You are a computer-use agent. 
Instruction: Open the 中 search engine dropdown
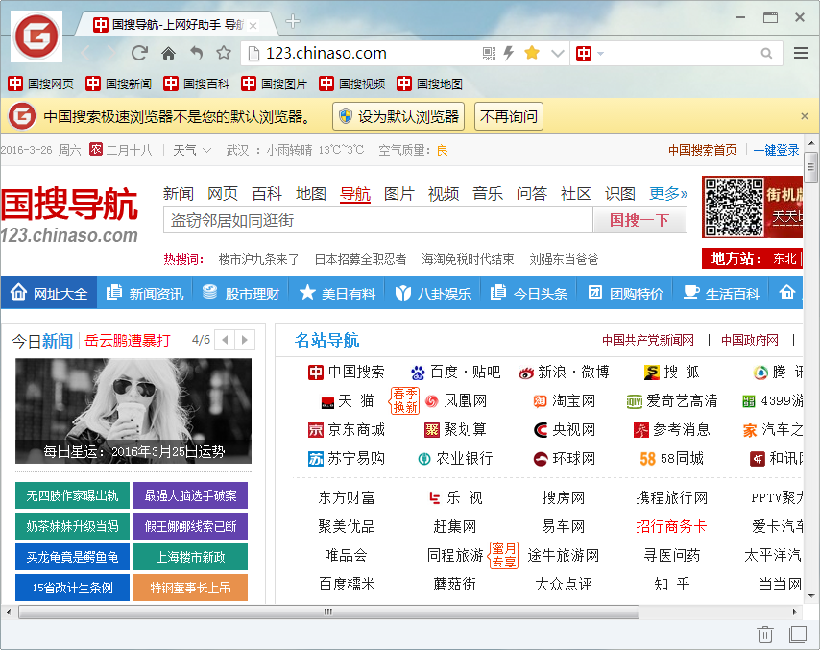pyautogui.click(x=590, y=54)
